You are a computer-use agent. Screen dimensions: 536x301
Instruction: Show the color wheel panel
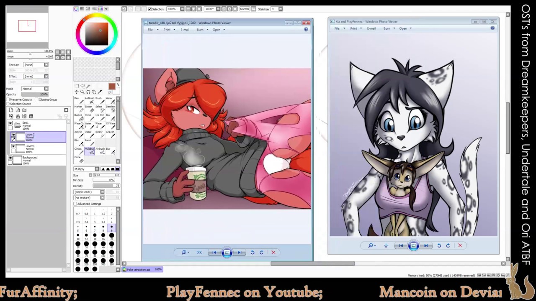[76, 9]
